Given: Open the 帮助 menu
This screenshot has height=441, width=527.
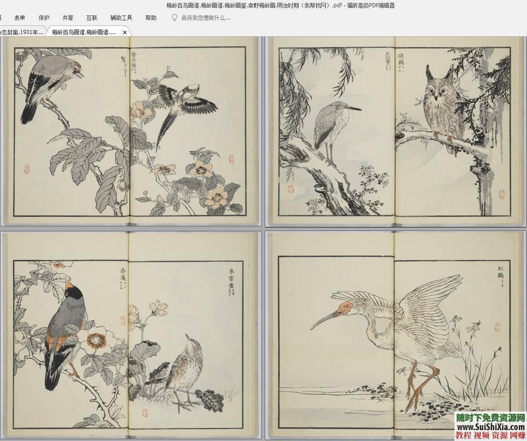Looking at the screenshot, I should 151,18.
